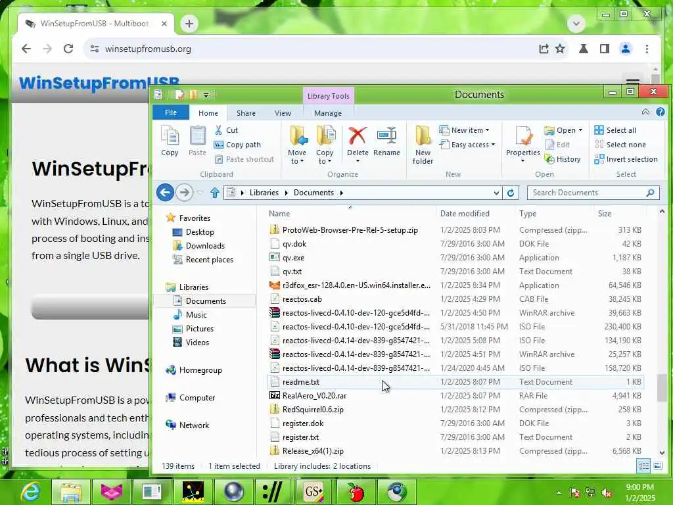Select ProtoWeb-Browser-Pre-Rel-5-setup.zip
This screenshot has height=505, width=673.
[455, 229]
